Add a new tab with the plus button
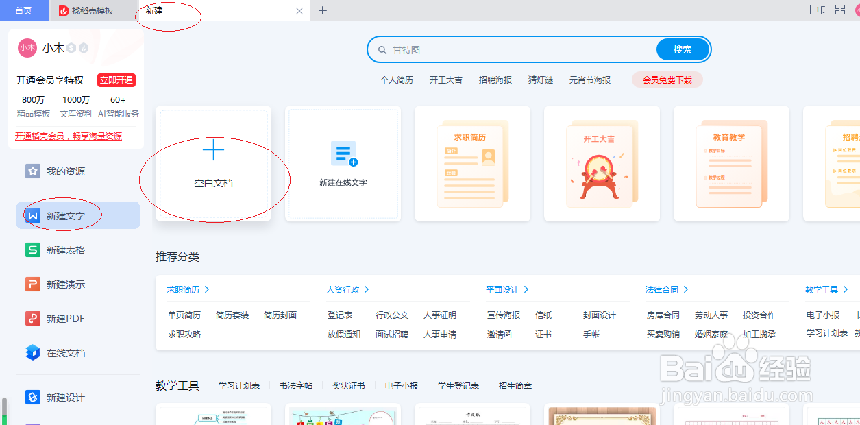 coord(323,10)
